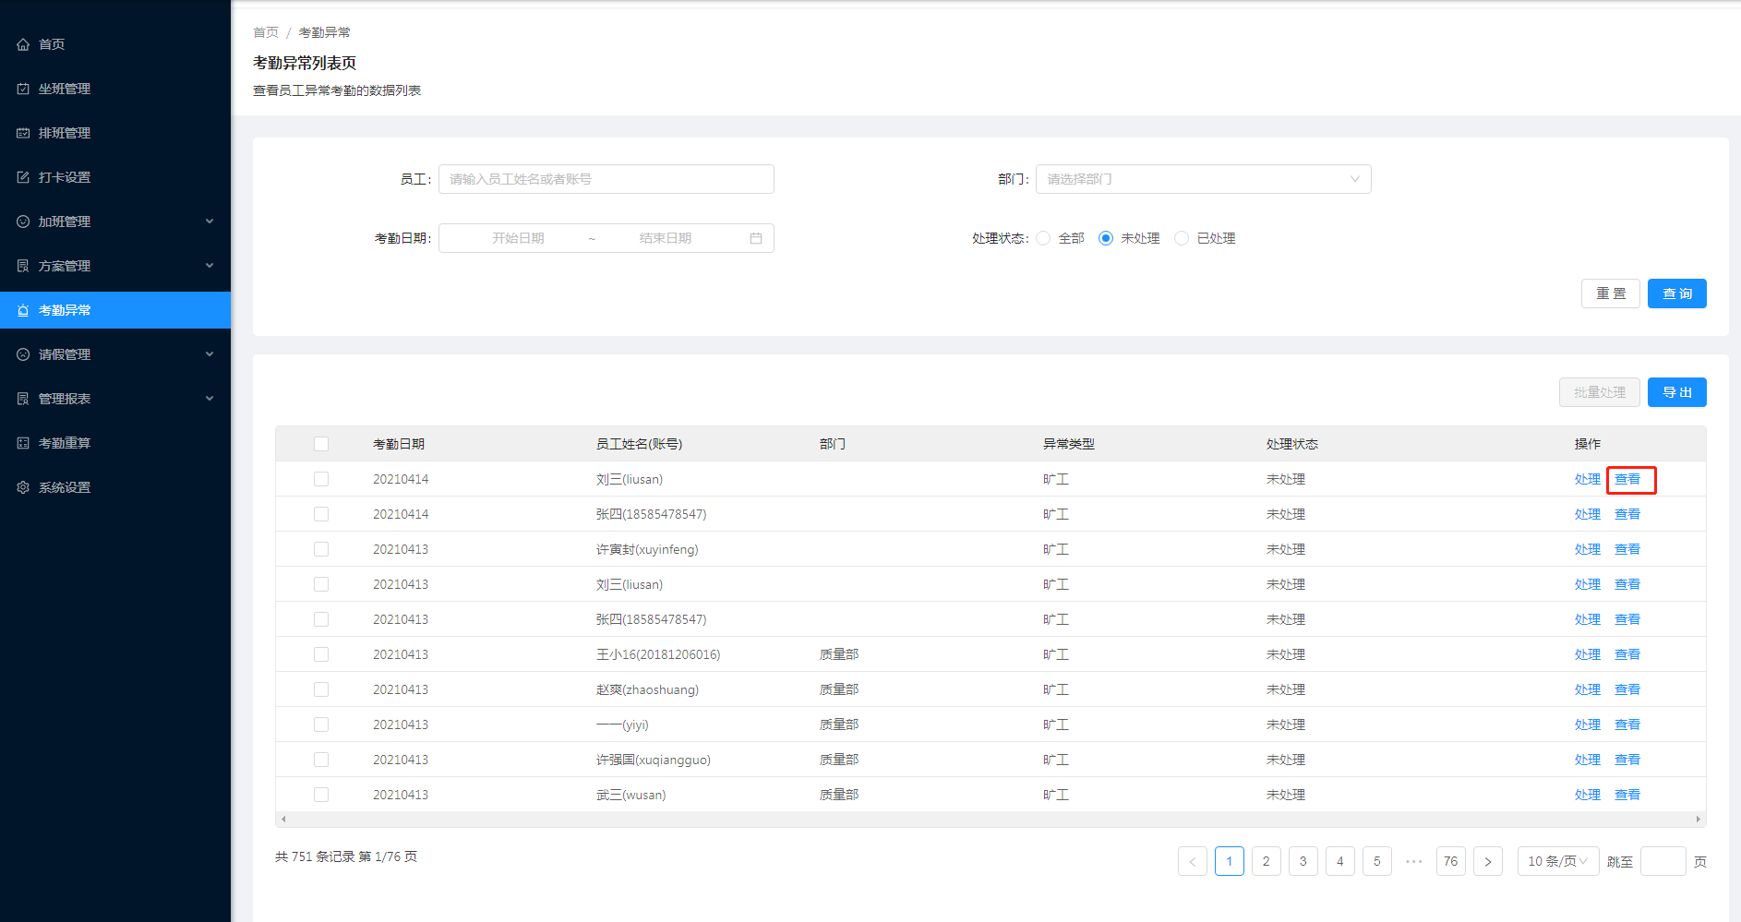Click the 加班管理 clock icon
The image size is (1741, 922).
tap(23, 222)
